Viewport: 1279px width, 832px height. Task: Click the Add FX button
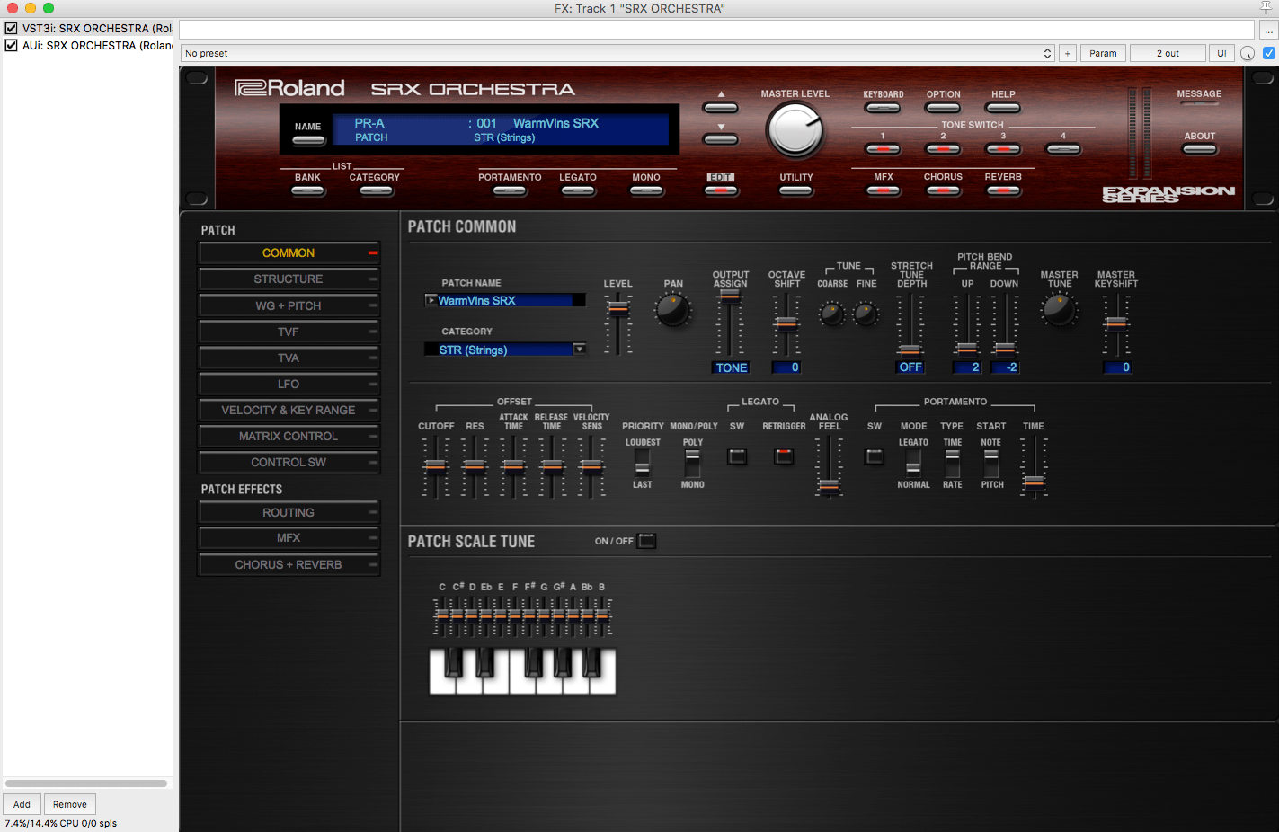point(22,804)
